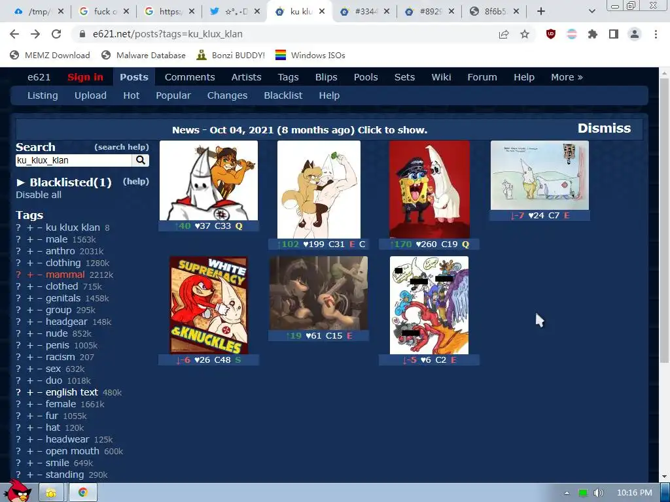Open the Pools page
The image size is (670, 502).
[x=366, y=77]
